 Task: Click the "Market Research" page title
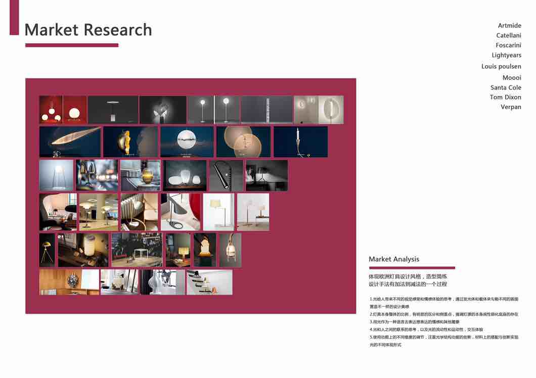click(88, 30)
